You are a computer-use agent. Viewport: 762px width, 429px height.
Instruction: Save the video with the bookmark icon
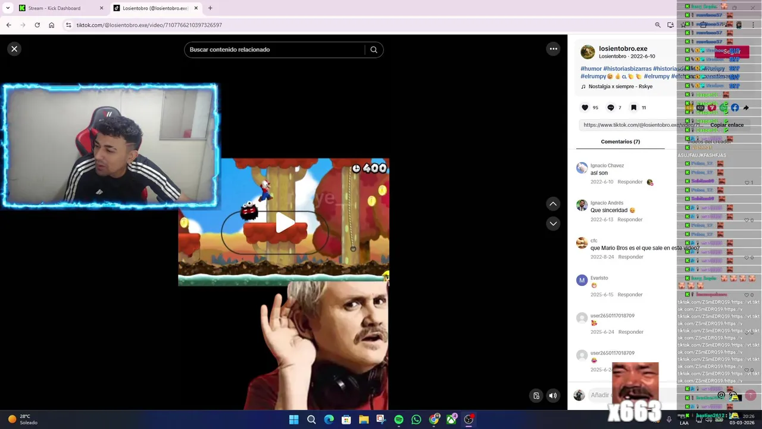633,107
